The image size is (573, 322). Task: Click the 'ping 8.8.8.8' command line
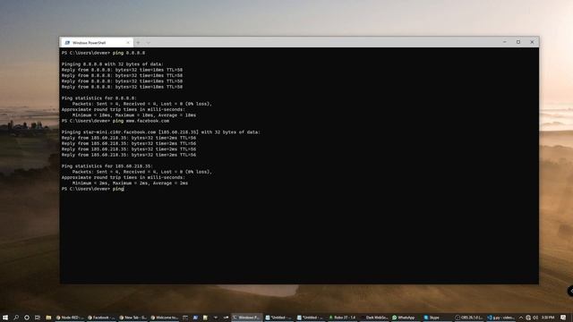pyautogui.click(x=104, y=53)
